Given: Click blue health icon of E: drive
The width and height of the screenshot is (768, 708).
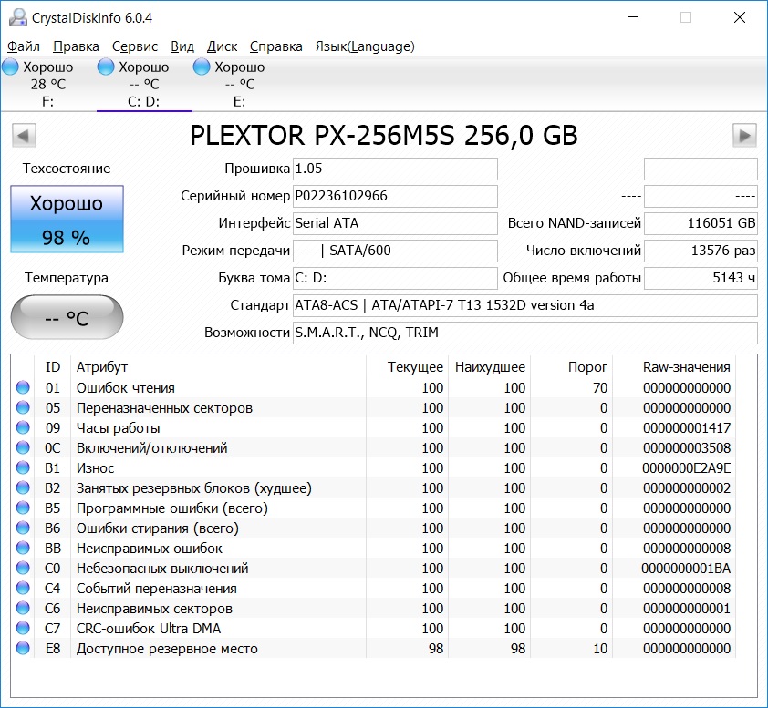Looking at the screenshot, I should 202,67.
